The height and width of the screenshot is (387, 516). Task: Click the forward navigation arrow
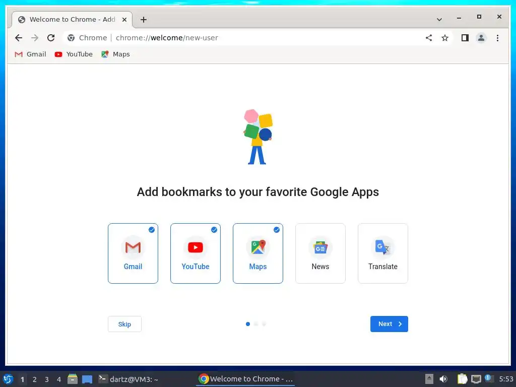[x=35, y=38]
